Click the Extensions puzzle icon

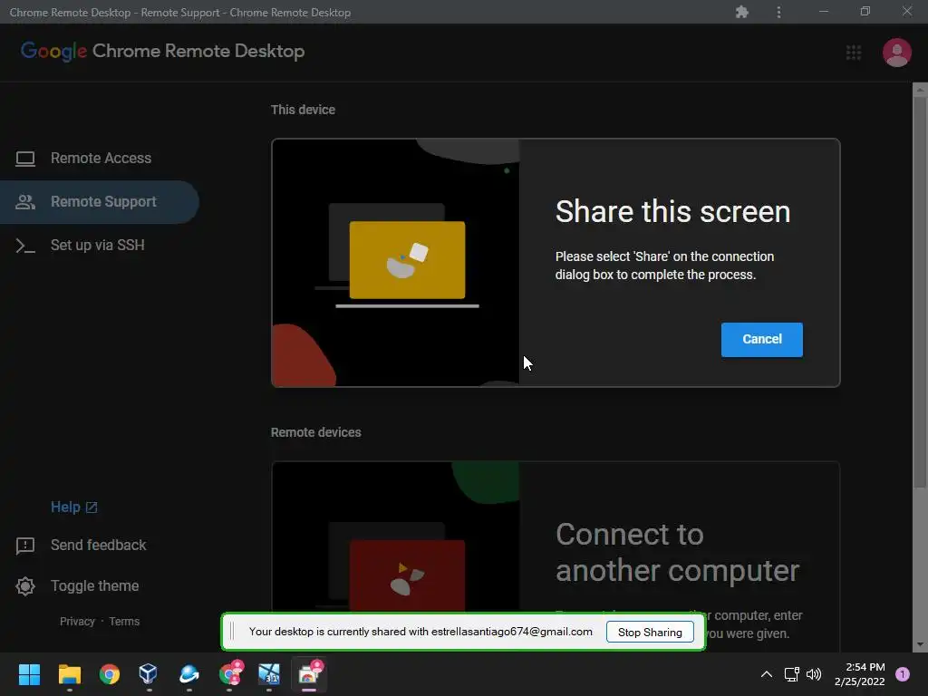click(x=742, y=12)
